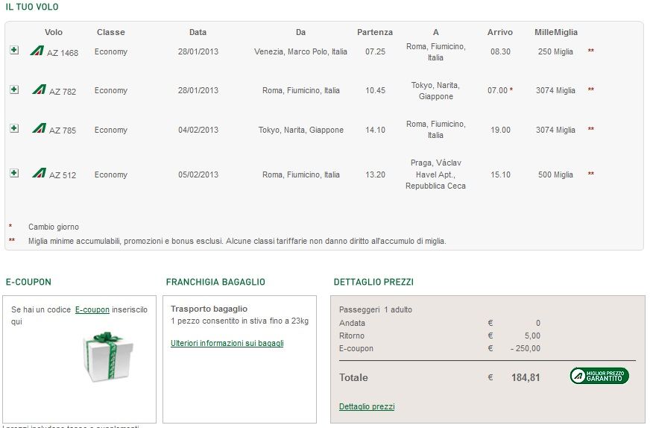Click Alitalia logo next to AZ 512
Screen dimensions: 650x428
[x=40, y=172]
